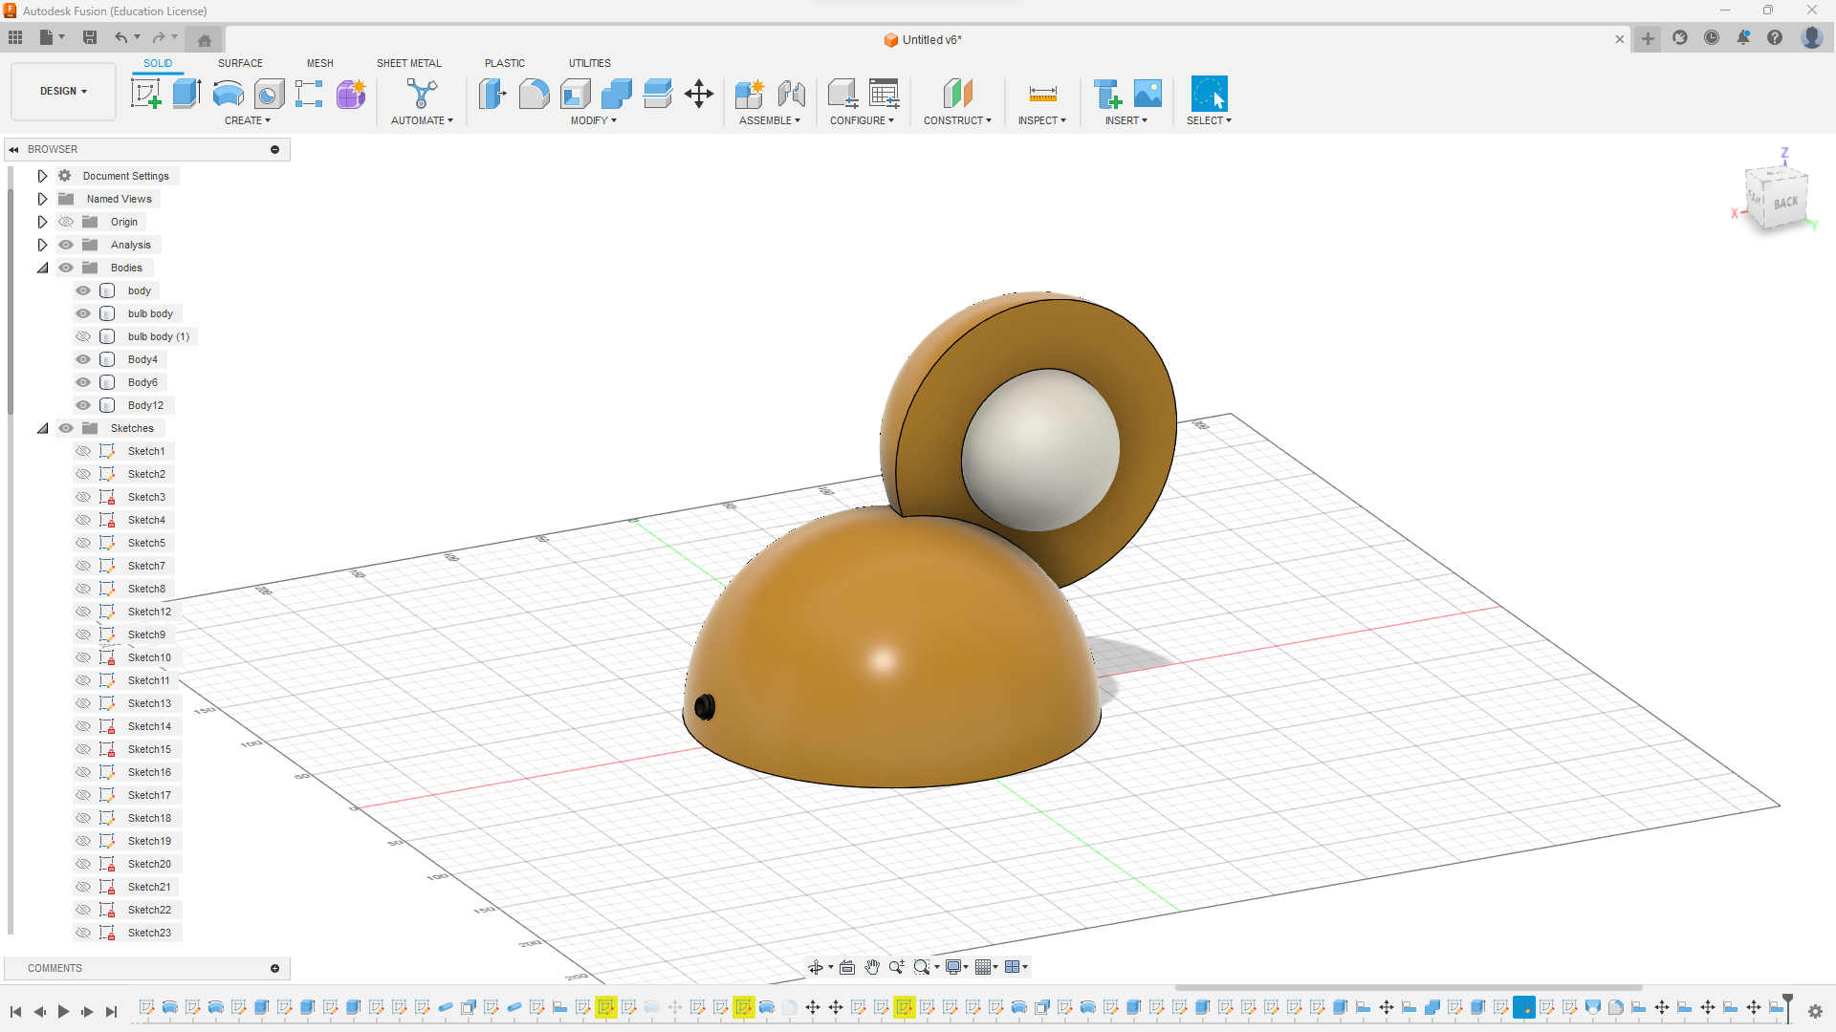Open the SELECT menu
Viewport: 1836px width, 1032px height.
point(1209,120)
